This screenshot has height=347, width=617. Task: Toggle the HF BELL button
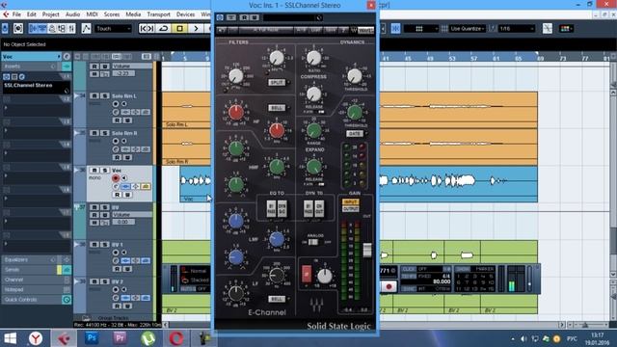coord(277,107)
